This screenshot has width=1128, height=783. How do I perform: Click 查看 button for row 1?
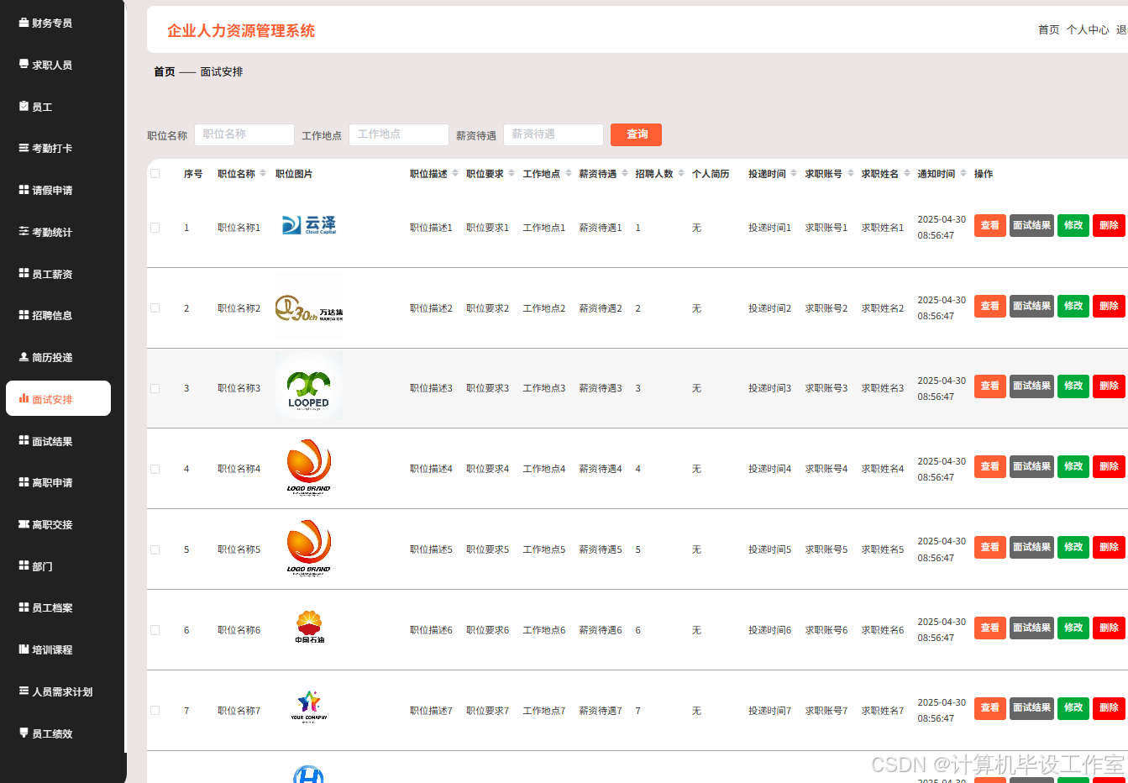click(x=990, y=225)
